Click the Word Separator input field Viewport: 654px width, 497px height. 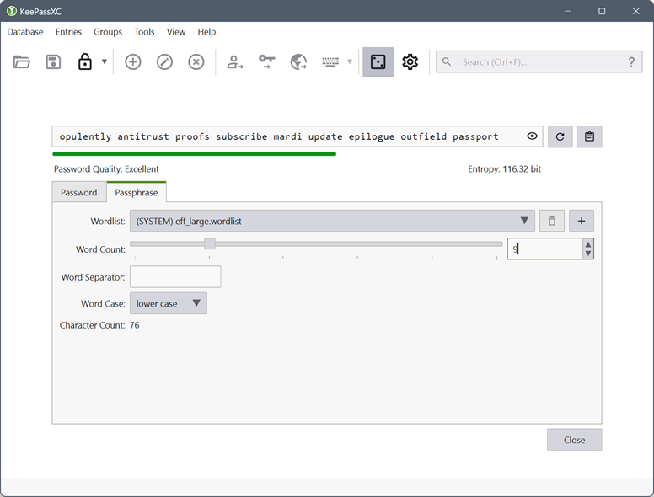click(175, 277)
